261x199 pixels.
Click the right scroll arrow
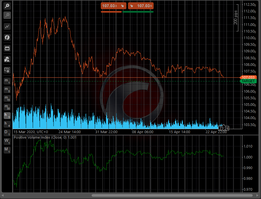(258, 195)
